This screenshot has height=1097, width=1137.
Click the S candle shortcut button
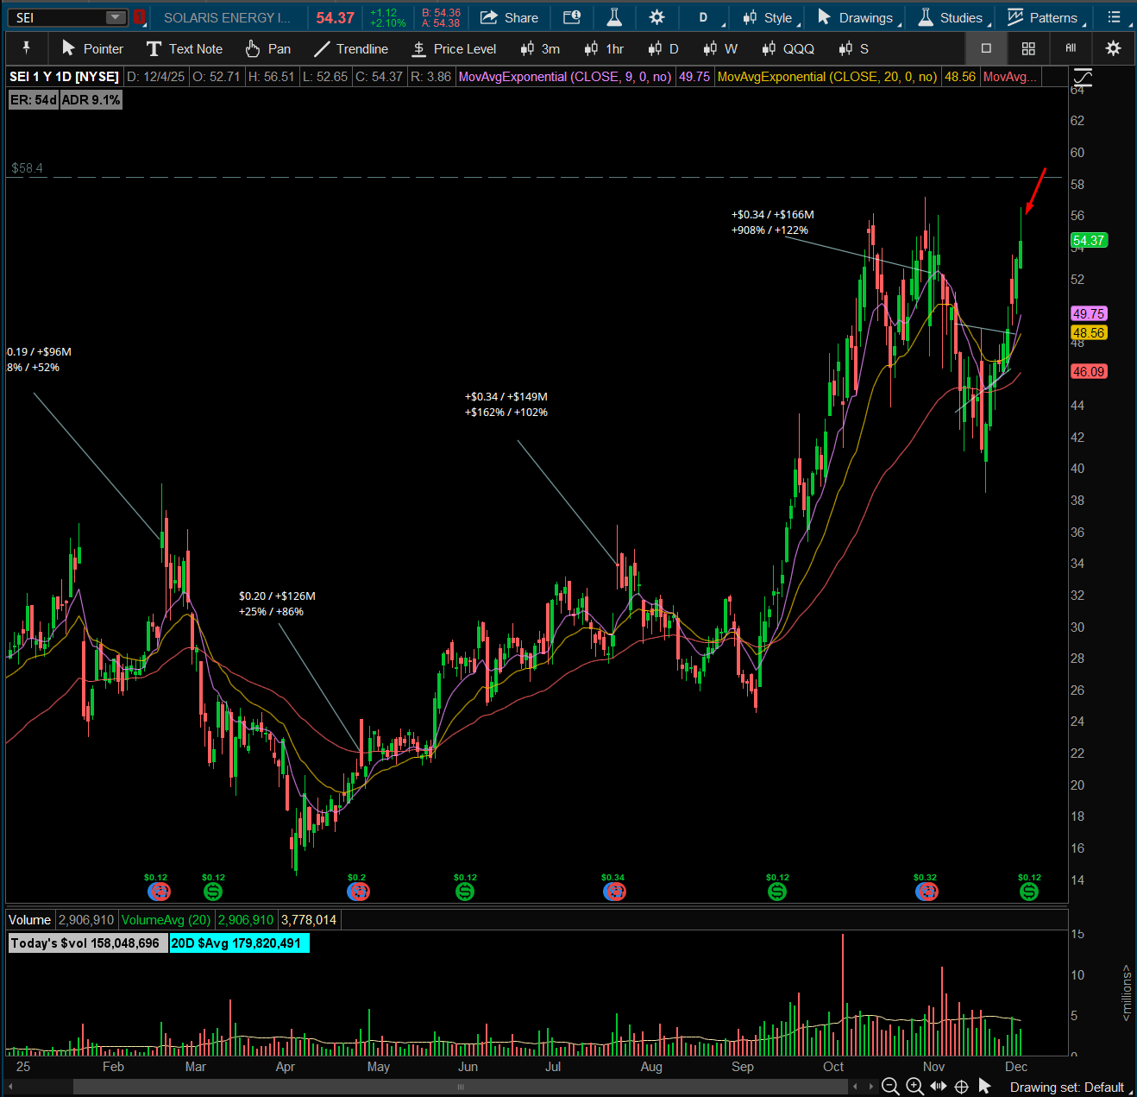853,48
